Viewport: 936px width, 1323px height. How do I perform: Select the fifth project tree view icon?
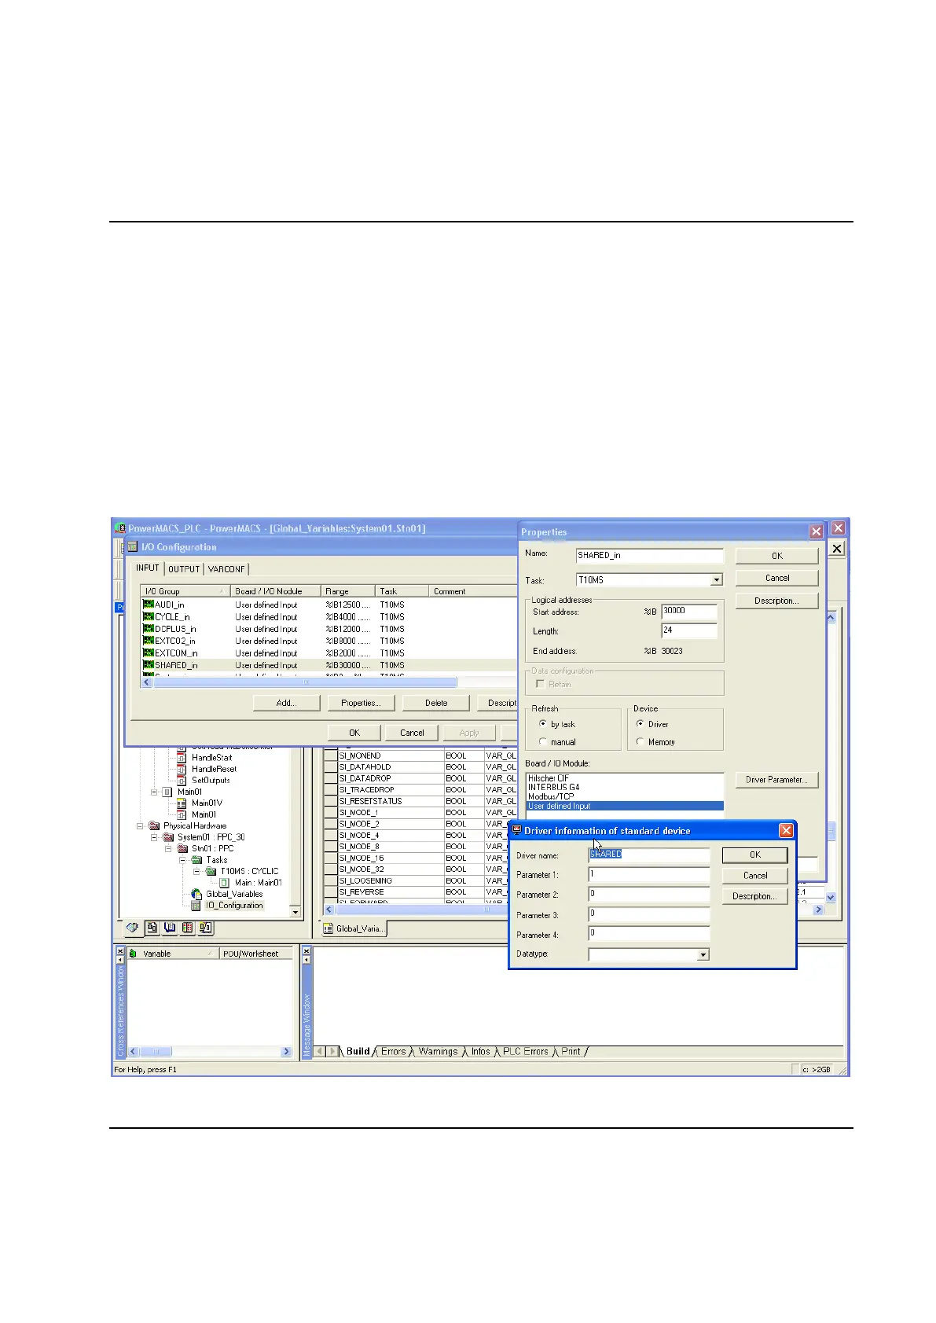(x=205, y=928)
